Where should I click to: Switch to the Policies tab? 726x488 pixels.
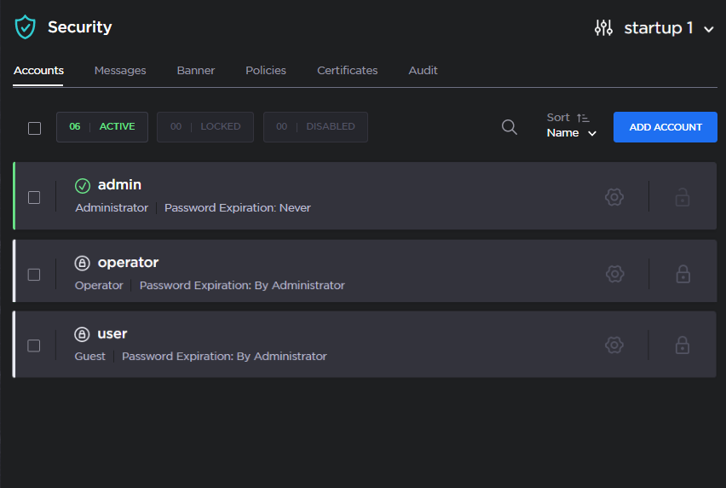266,71
